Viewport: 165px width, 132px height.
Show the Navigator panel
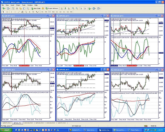[20, 8]
